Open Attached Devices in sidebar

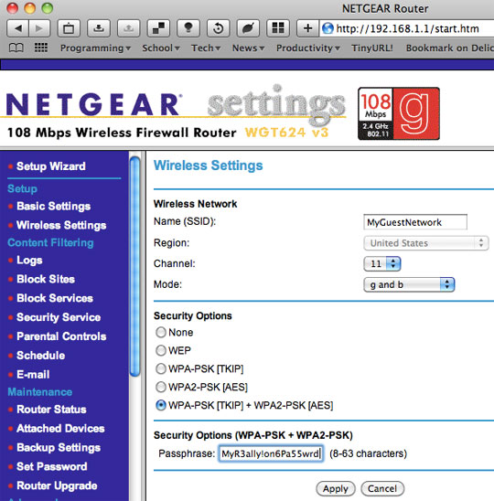click(x=60, y=429)
